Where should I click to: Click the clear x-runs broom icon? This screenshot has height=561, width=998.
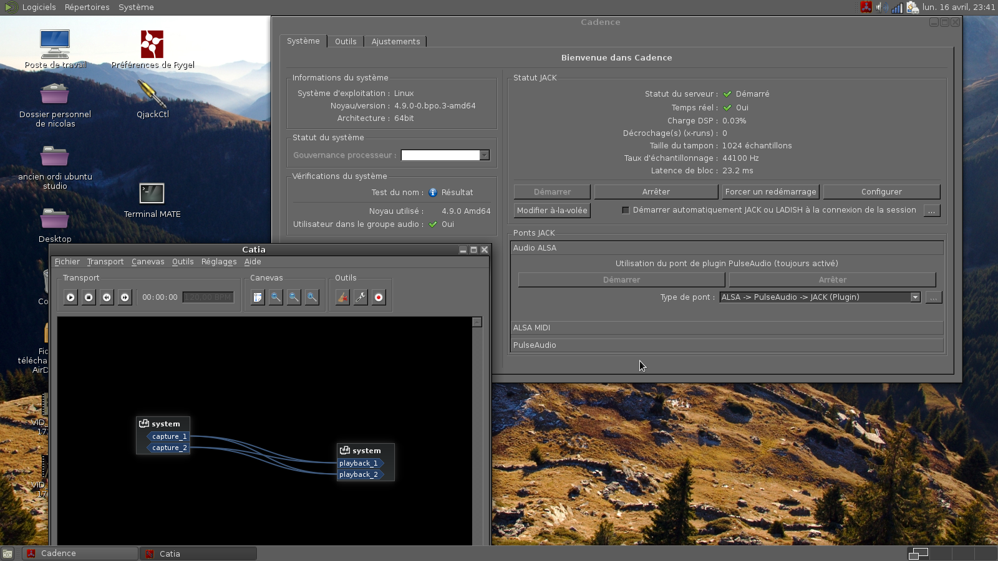click(342, 297)
